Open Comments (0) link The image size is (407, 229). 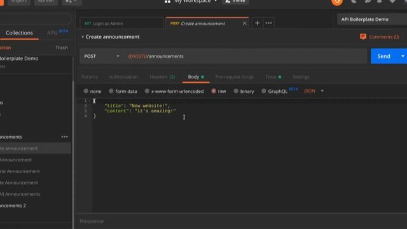[384, 37]
